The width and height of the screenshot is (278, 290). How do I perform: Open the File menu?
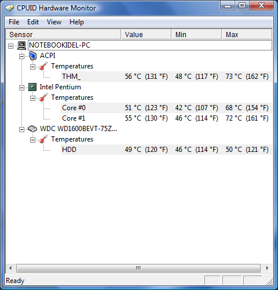click(x=14, y=22)
